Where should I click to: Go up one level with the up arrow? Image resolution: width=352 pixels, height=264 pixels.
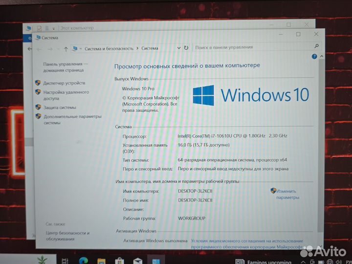(66, 49)
